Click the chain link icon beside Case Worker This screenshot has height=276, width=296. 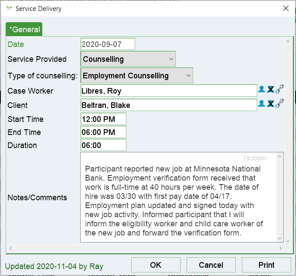coord(279,89)
